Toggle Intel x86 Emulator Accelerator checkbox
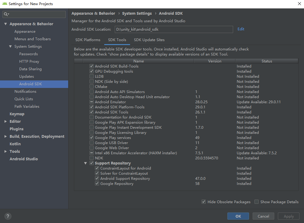Viewport: 304px width, 223px height. point(92,153)
